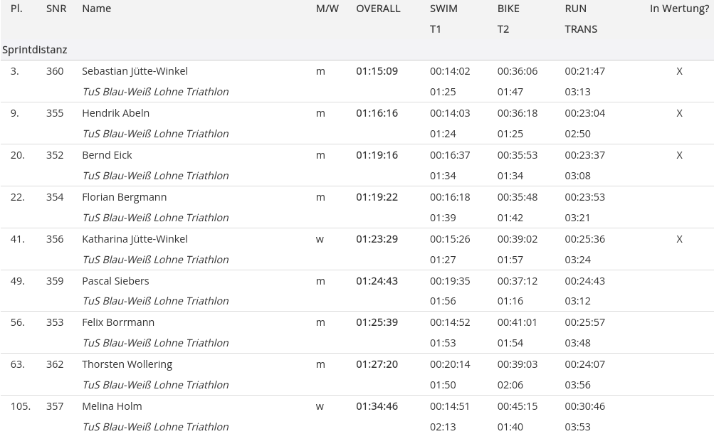Click the SNR column header
This screenshot has width=714, height=434.
coord(56,9)
